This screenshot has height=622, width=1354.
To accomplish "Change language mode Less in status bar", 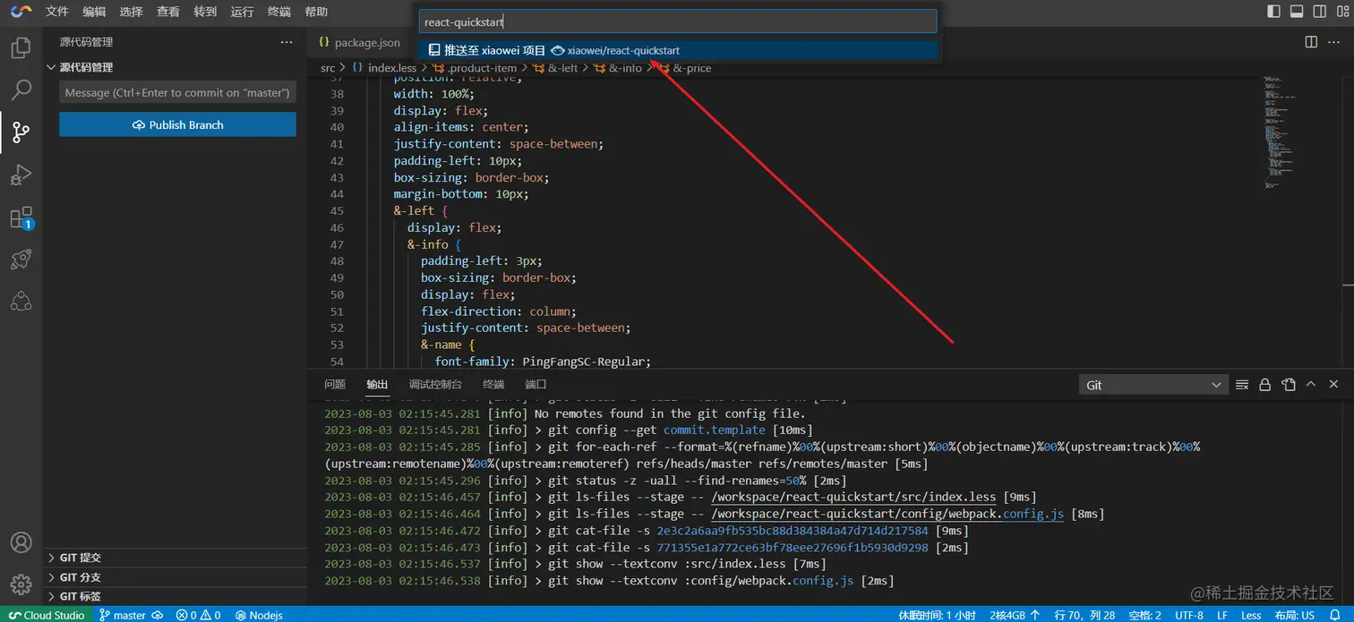I will click(1251, 615).
